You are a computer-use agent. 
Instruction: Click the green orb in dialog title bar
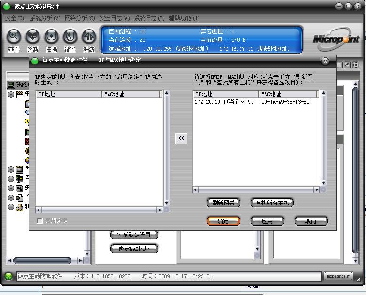(35, 61)
